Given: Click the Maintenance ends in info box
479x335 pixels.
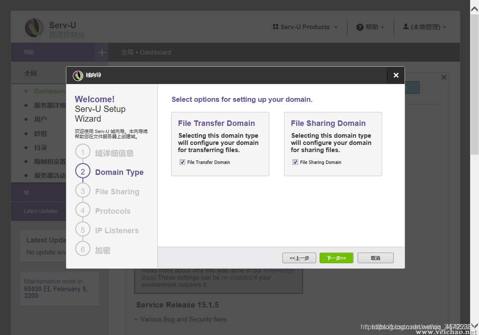Looking at the screenshot, I should point(60,289).
